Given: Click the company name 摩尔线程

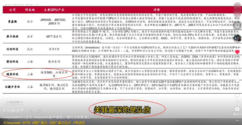Looking at the screenshot, I should [x=12, y=36].
